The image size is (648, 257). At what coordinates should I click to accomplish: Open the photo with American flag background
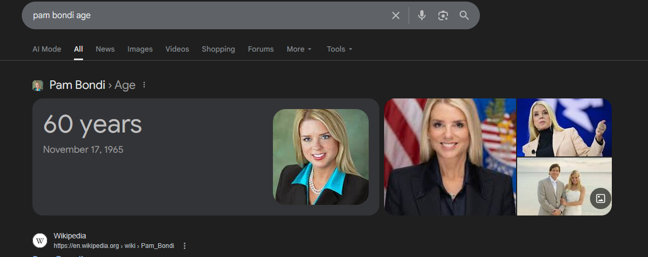tap(450, 157)
